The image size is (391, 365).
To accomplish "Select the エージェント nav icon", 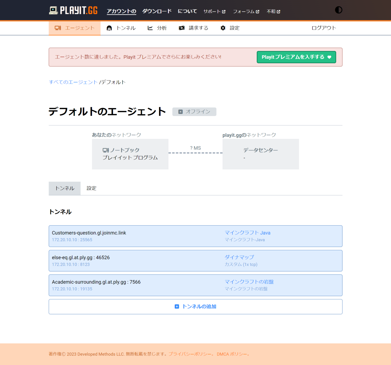I will click(x=58, y=28).
